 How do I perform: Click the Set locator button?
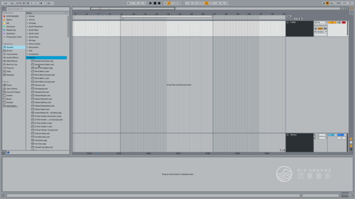(x=288, y=16)
